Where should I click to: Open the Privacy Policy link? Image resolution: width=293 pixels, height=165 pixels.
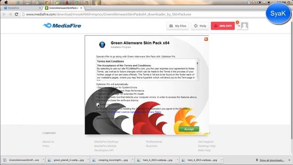(x=154, y=112)
